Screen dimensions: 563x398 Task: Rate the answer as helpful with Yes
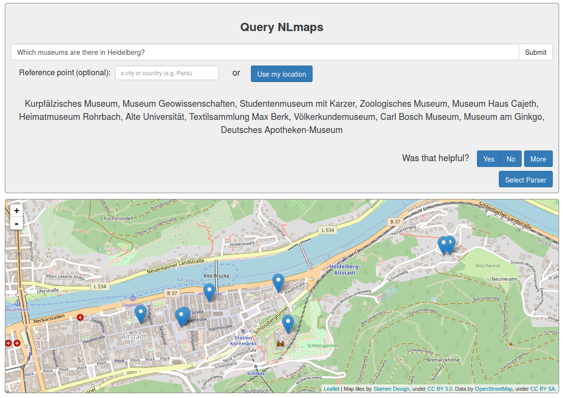489,159
